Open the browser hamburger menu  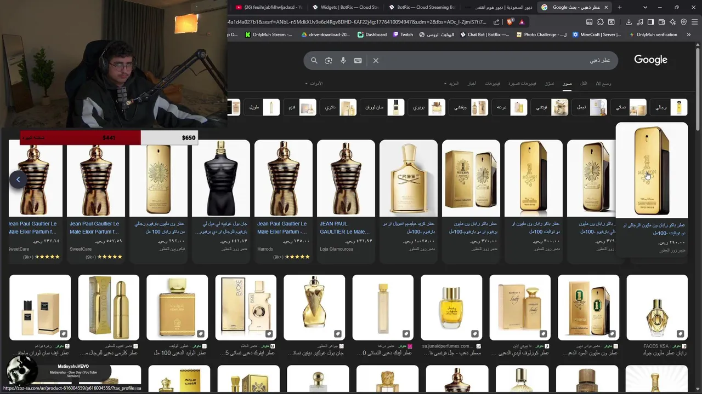694,22
